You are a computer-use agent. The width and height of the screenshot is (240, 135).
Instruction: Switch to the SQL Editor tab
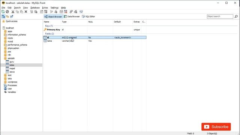pos(88,16)
